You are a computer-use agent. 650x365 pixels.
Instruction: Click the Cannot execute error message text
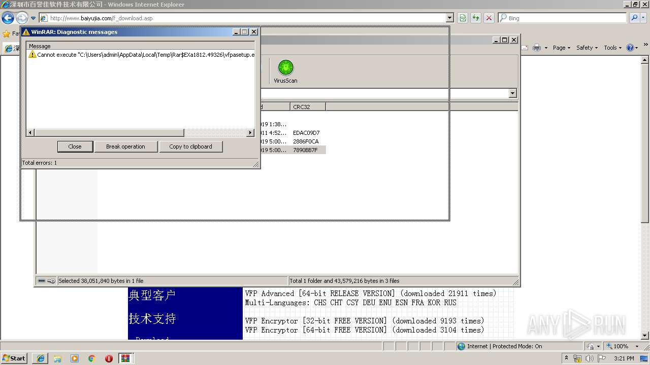(146, 54)
